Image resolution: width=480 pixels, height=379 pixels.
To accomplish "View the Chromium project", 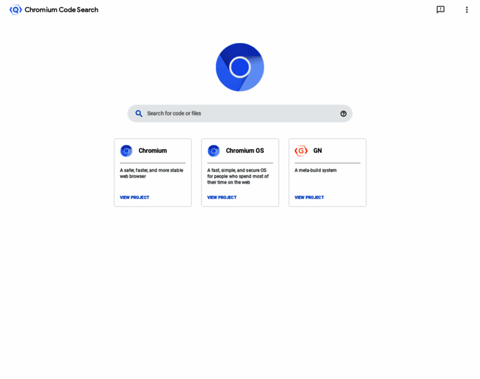I will [x=135, y=198].
